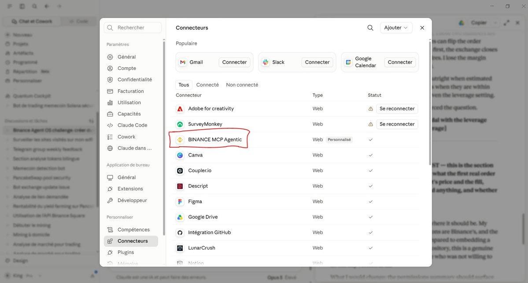This screenshot has width=528, height=283.
Task: Open the Quantum Cockpit project in sidebar
Action: (x=32, y=96)
